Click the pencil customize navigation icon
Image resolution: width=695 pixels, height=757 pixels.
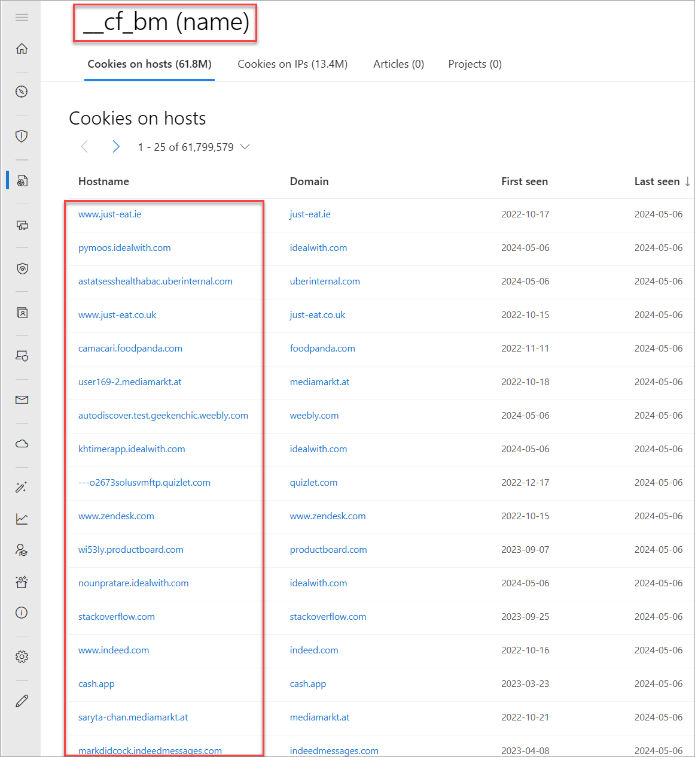point(22,701)
